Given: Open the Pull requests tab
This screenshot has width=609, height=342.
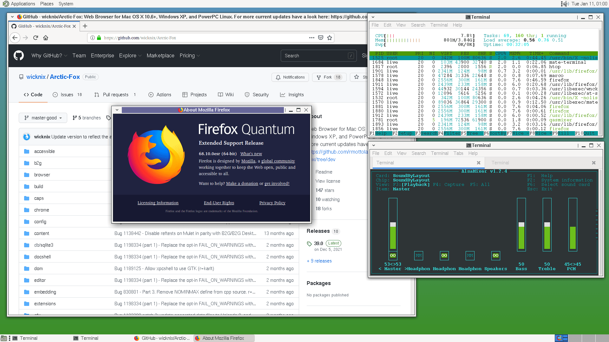Looking at the screenshot, I should pos(115,95).
